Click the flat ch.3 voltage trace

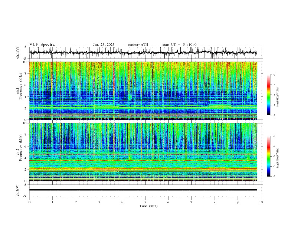tap(143, 190)
